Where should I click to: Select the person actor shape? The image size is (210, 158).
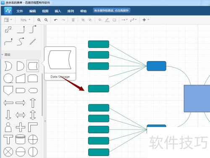coord(8,127)
